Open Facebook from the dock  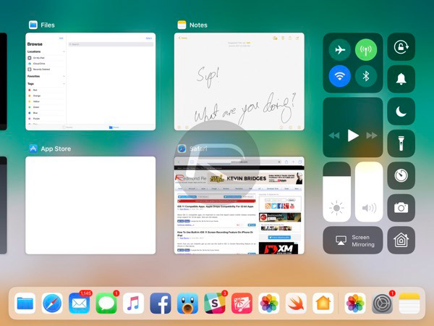pos(161,302)
